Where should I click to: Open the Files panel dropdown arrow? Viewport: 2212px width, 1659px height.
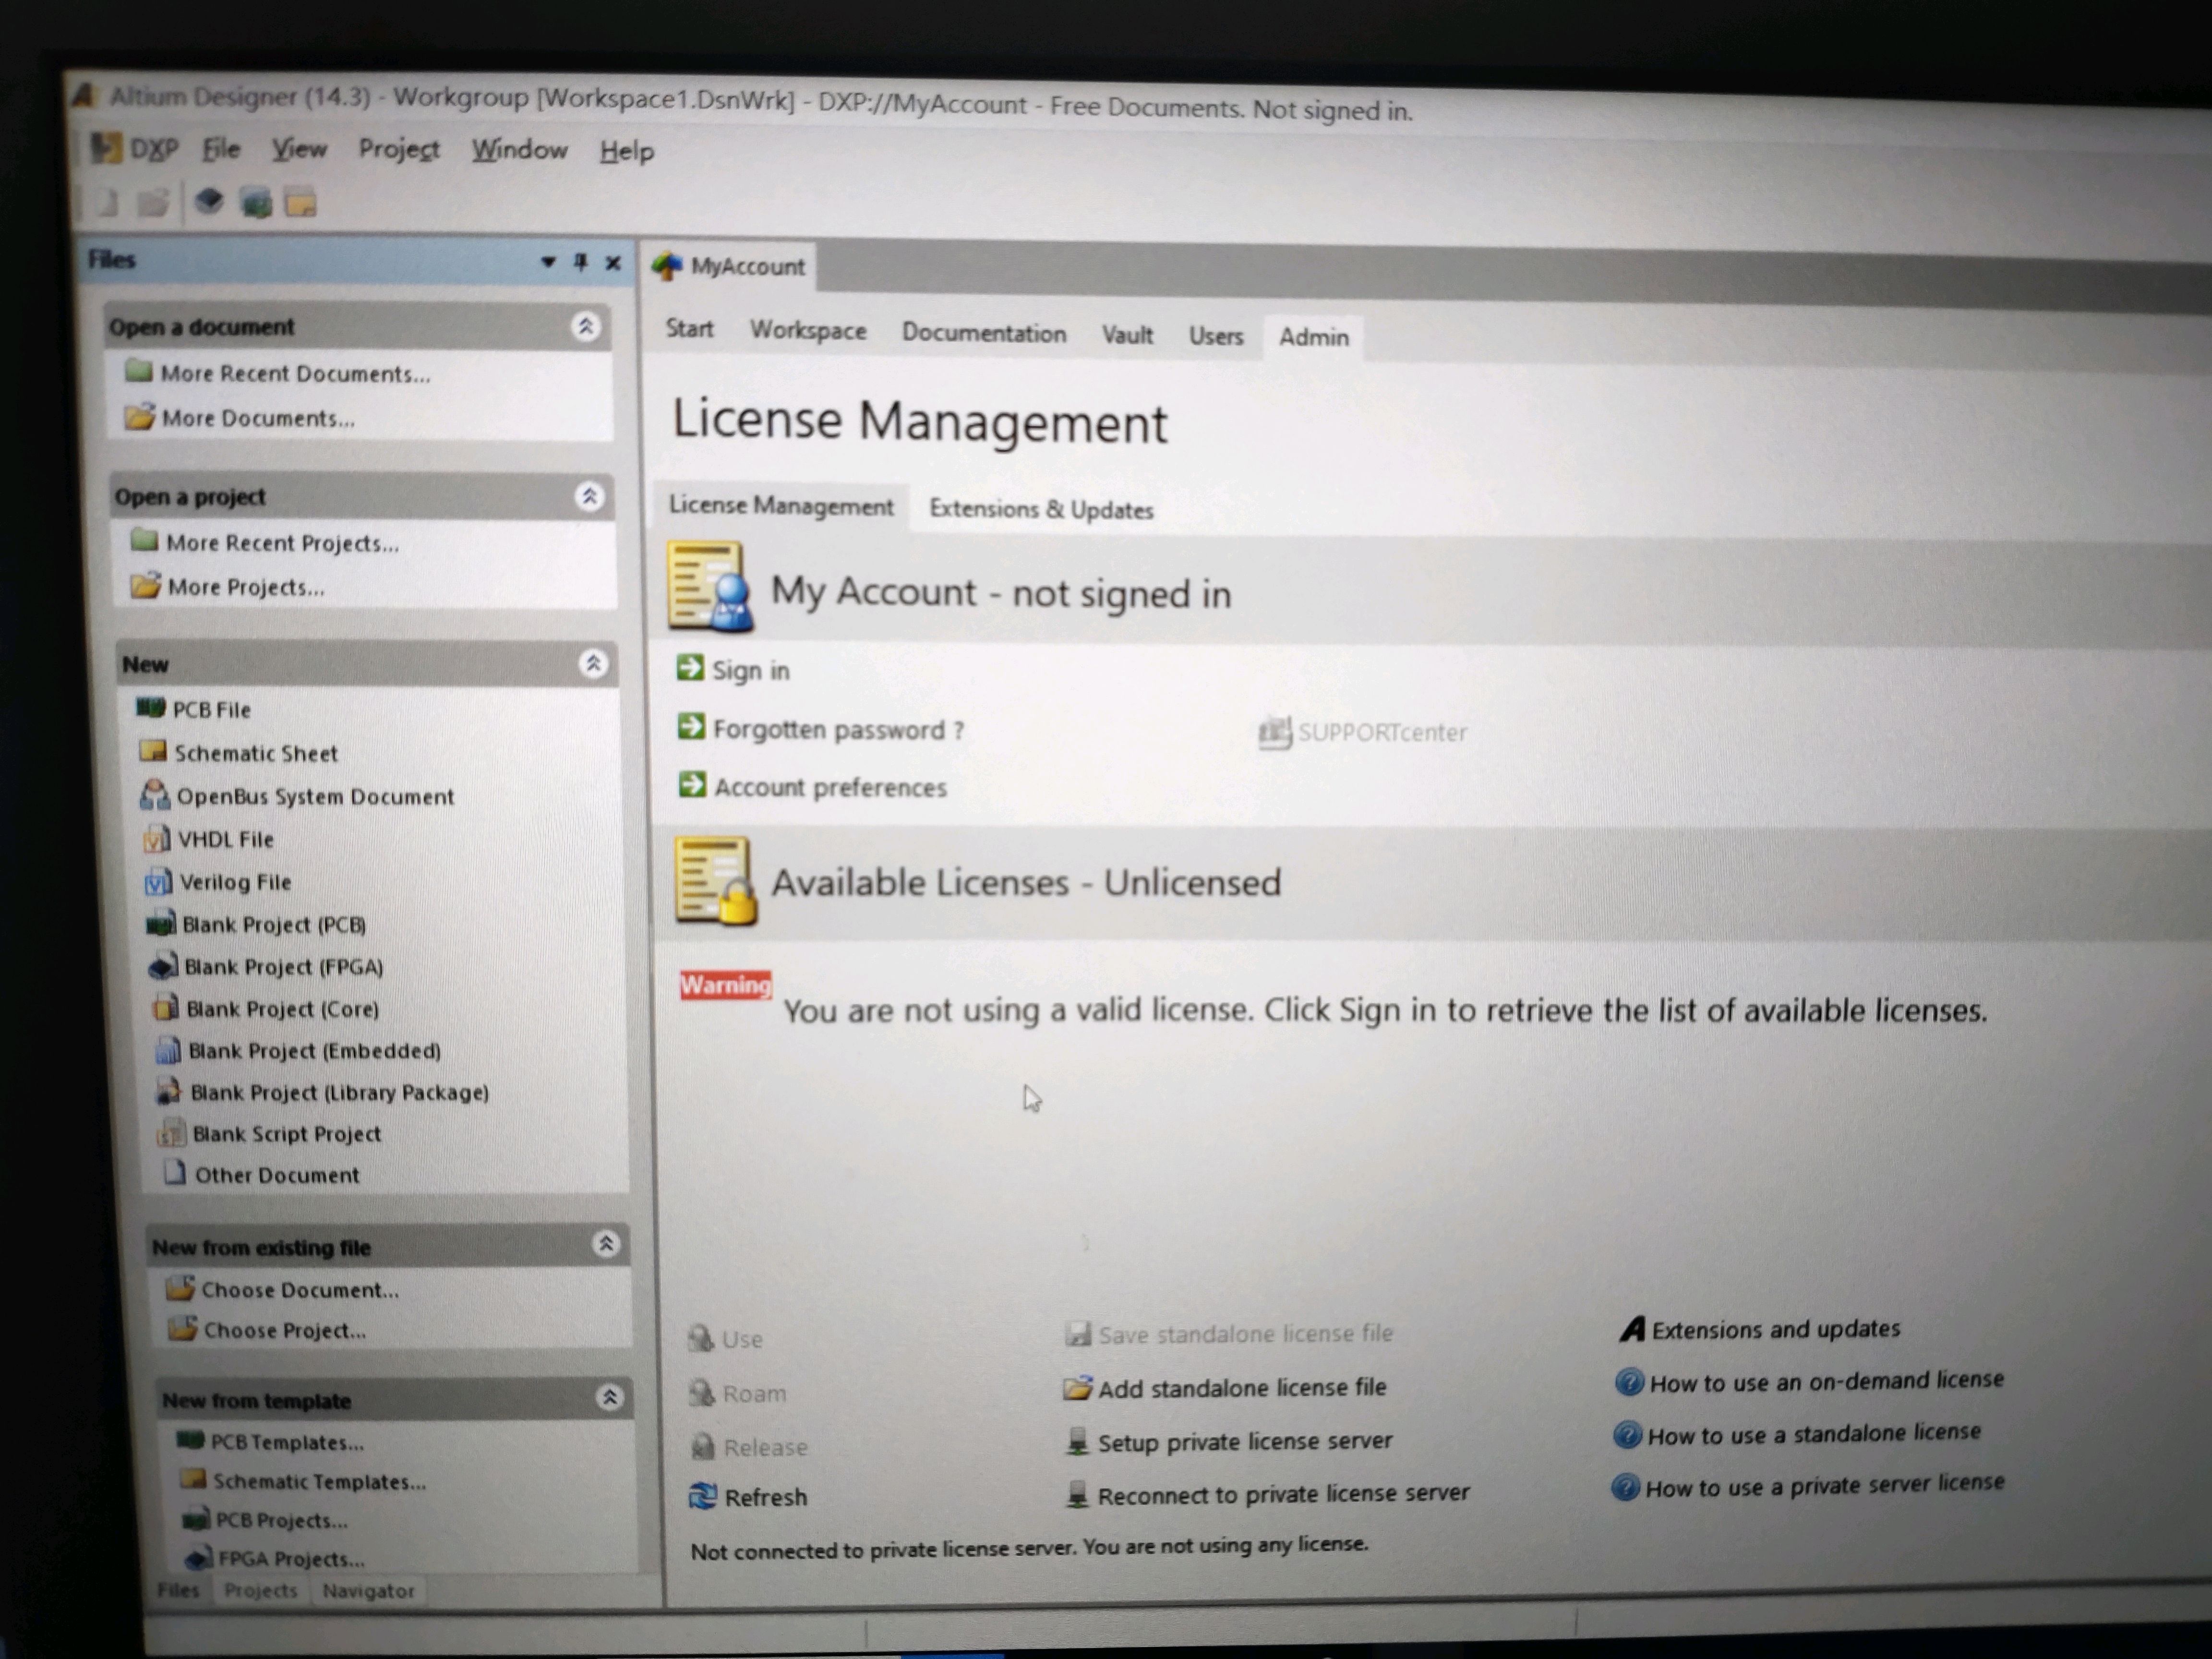tap(548, 262)
